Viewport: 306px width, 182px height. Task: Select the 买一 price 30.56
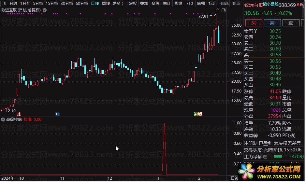275,61
